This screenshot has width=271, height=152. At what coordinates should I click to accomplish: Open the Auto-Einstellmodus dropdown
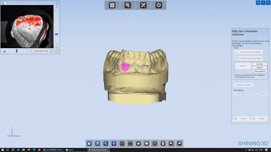coord(41,51)
